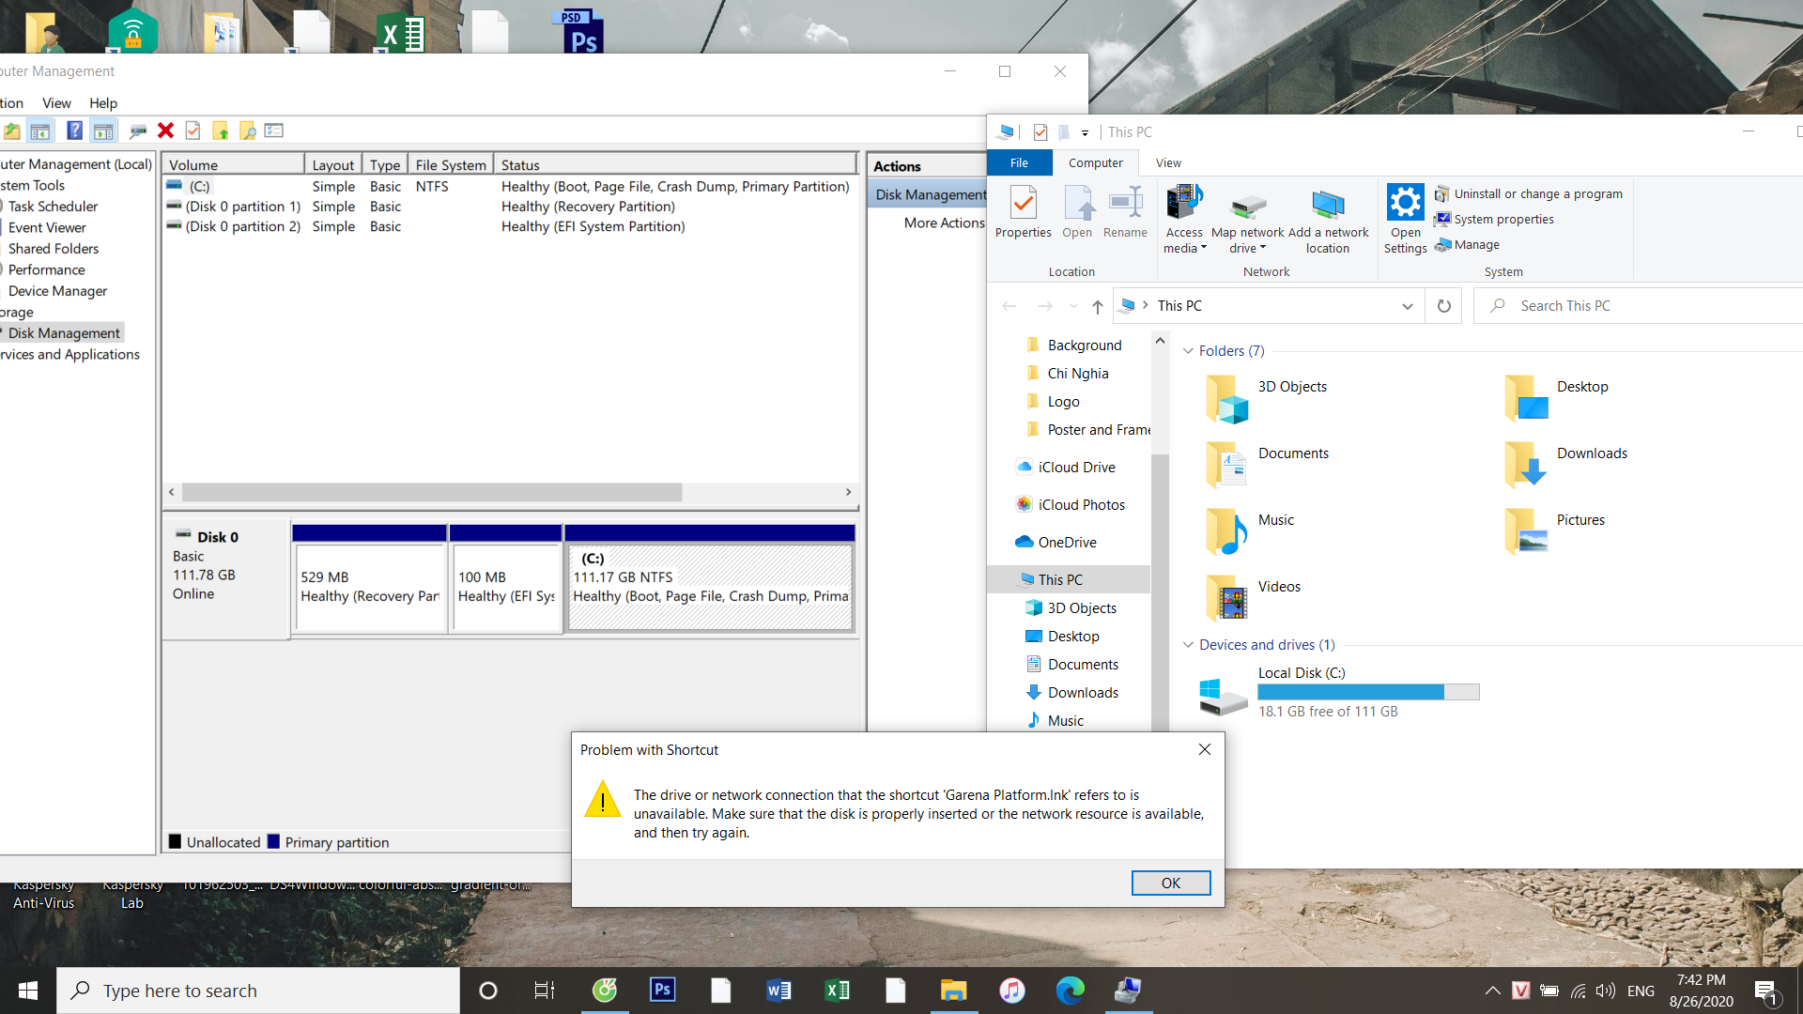Image resolution: width=1803 pixels, height=1014 pixels.
Task: Open the View menu in Computer Management
Action: coord(56,103)
